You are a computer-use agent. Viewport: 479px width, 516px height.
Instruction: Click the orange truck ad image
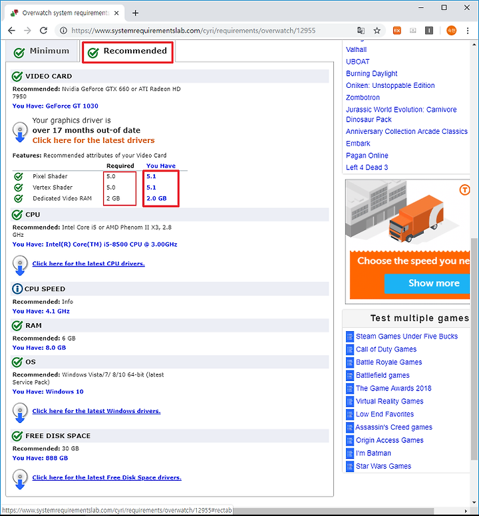pos(416,218)
